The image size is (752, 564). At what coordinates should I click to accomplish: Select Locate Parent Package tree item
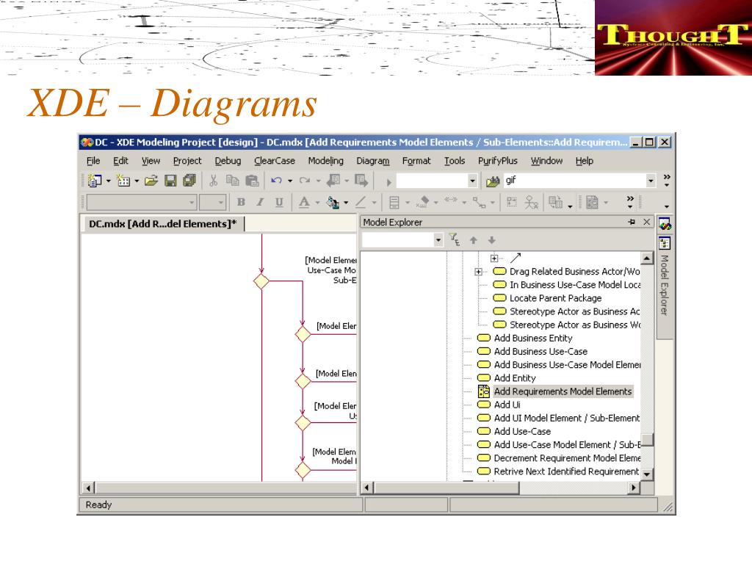555,298
